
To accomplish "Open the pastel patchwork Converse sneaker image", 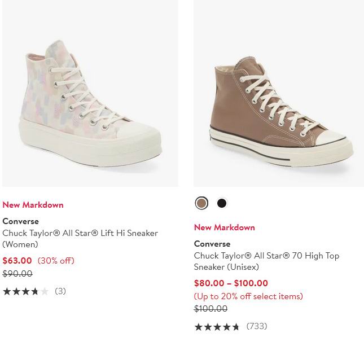I will tap(90, 93).
